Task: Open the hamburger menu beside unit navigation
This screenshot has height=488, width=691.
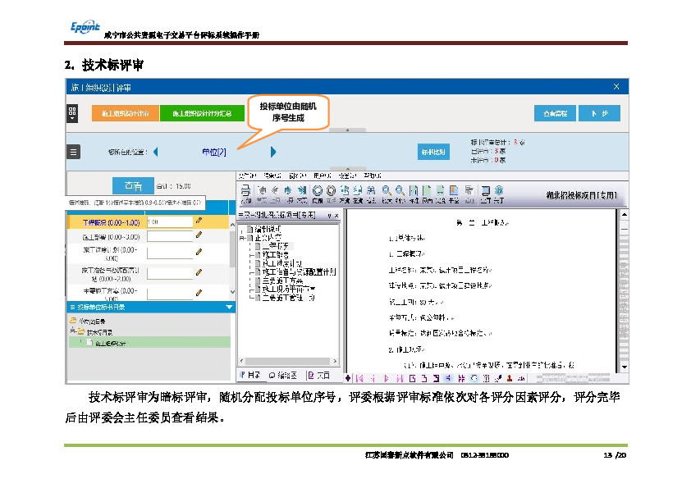Action: [x=74, y=152]
